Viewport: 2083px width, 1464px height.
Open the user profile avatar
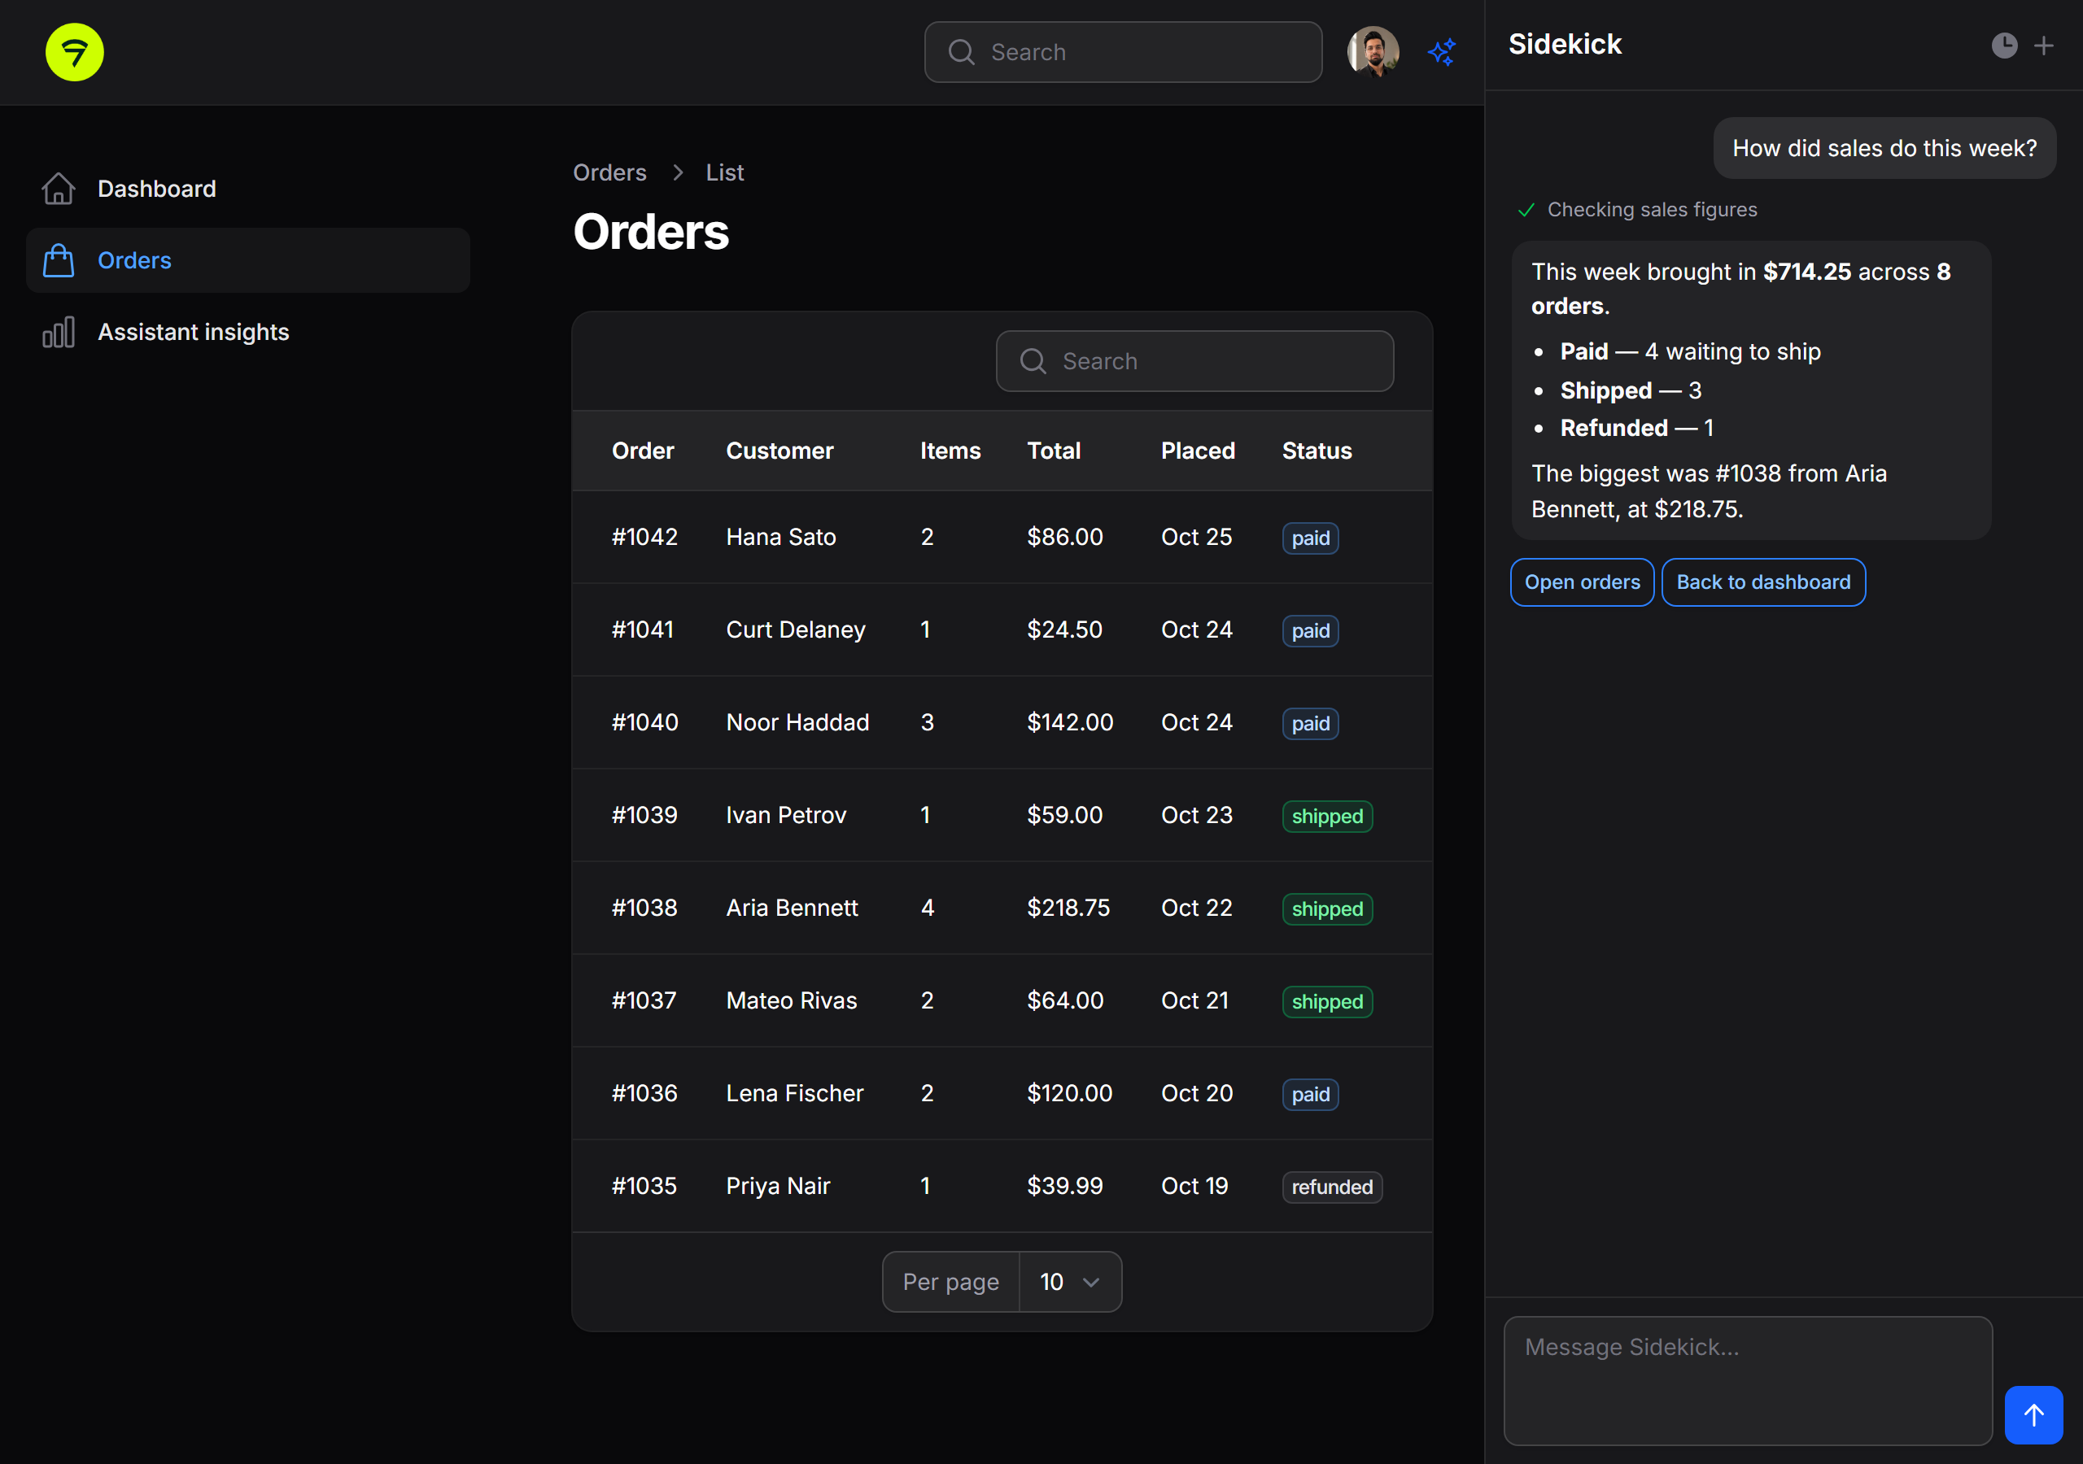click(1372, 52)
